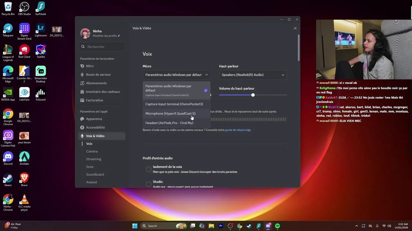
Task: Click the Discord icon in the taskbar
Action: coord(268,226)
